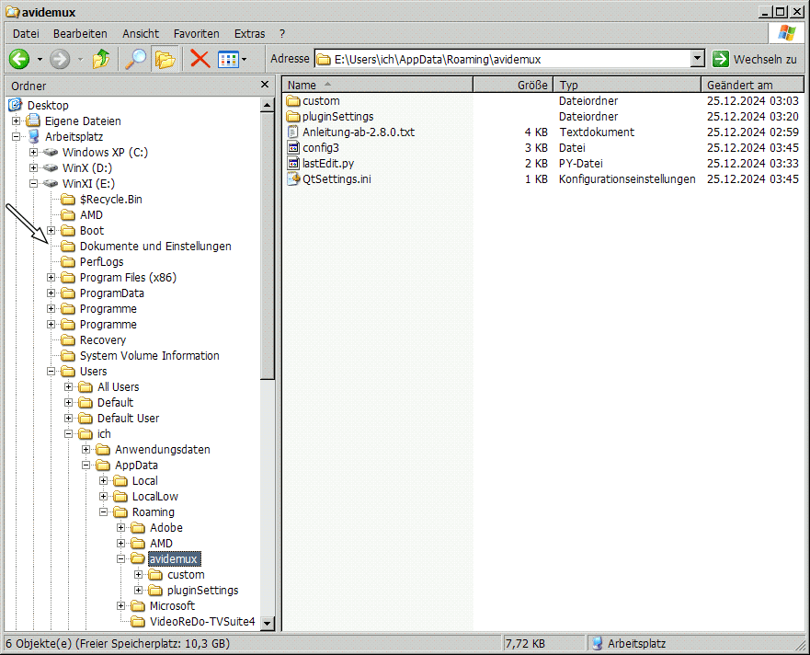Click folder tree scrollbar down arrow
Screen dimensions: 810x655
coord(267,623)
